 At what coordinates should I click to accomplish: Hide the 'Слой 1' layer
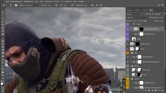(x=128, y=39)
